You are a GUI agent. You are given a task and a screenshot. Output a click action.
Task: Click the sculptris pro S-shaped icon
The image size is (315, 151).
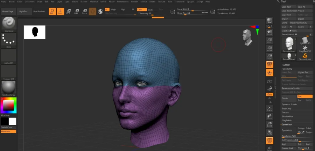tap(100, 12)
